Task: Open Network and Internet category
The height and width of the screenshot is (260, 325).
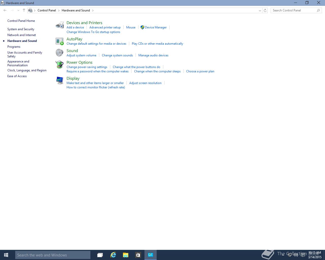Action: pyautogui.click(x=22, y=35)
